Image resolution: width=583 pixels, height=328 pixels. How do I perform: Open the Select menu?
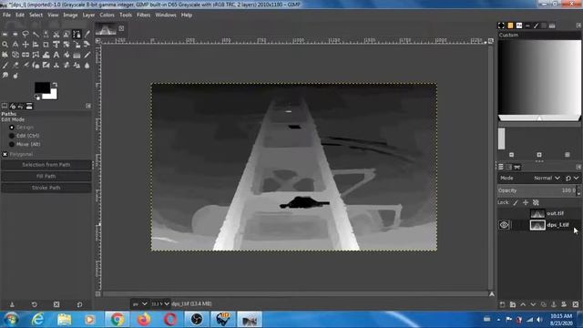click(x=36, y=15)
